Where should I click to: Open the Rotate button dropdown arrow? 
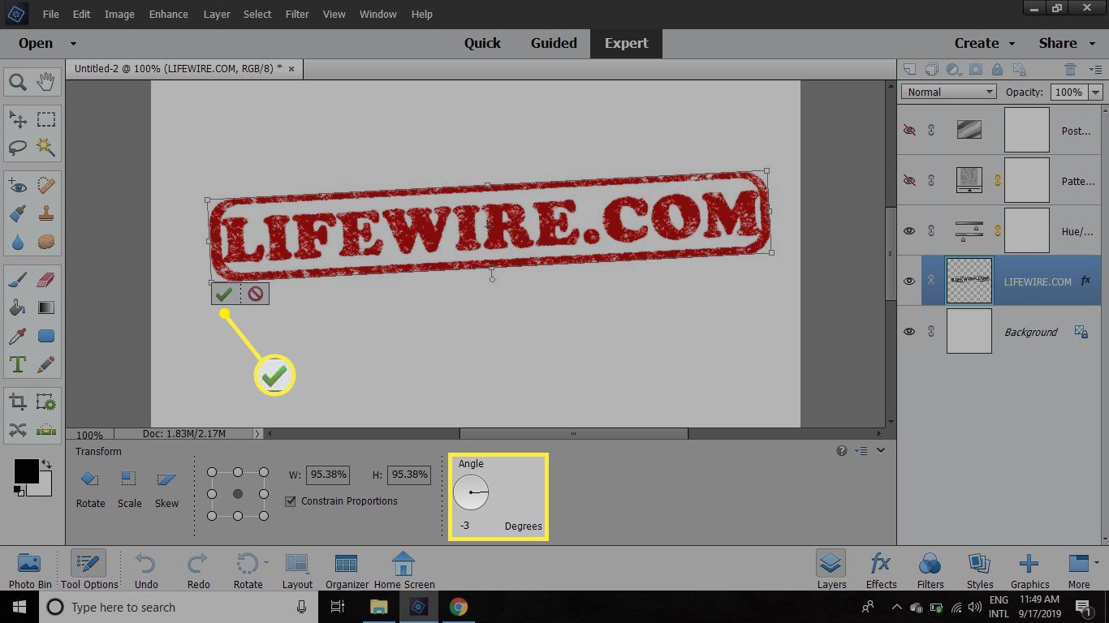(265, 561)
